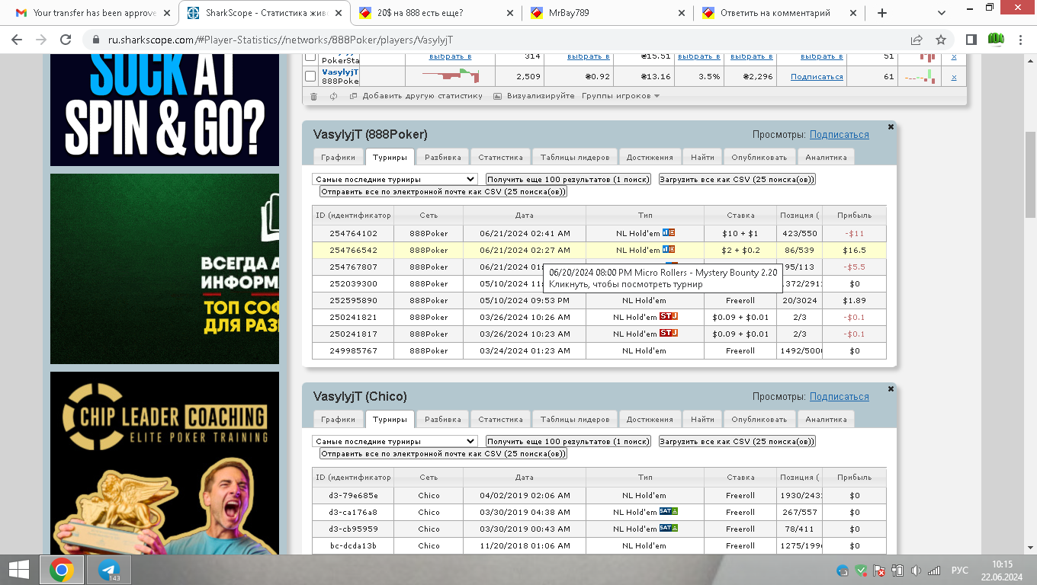Tick the checkbox in the PokerSta row

(310, 57)
